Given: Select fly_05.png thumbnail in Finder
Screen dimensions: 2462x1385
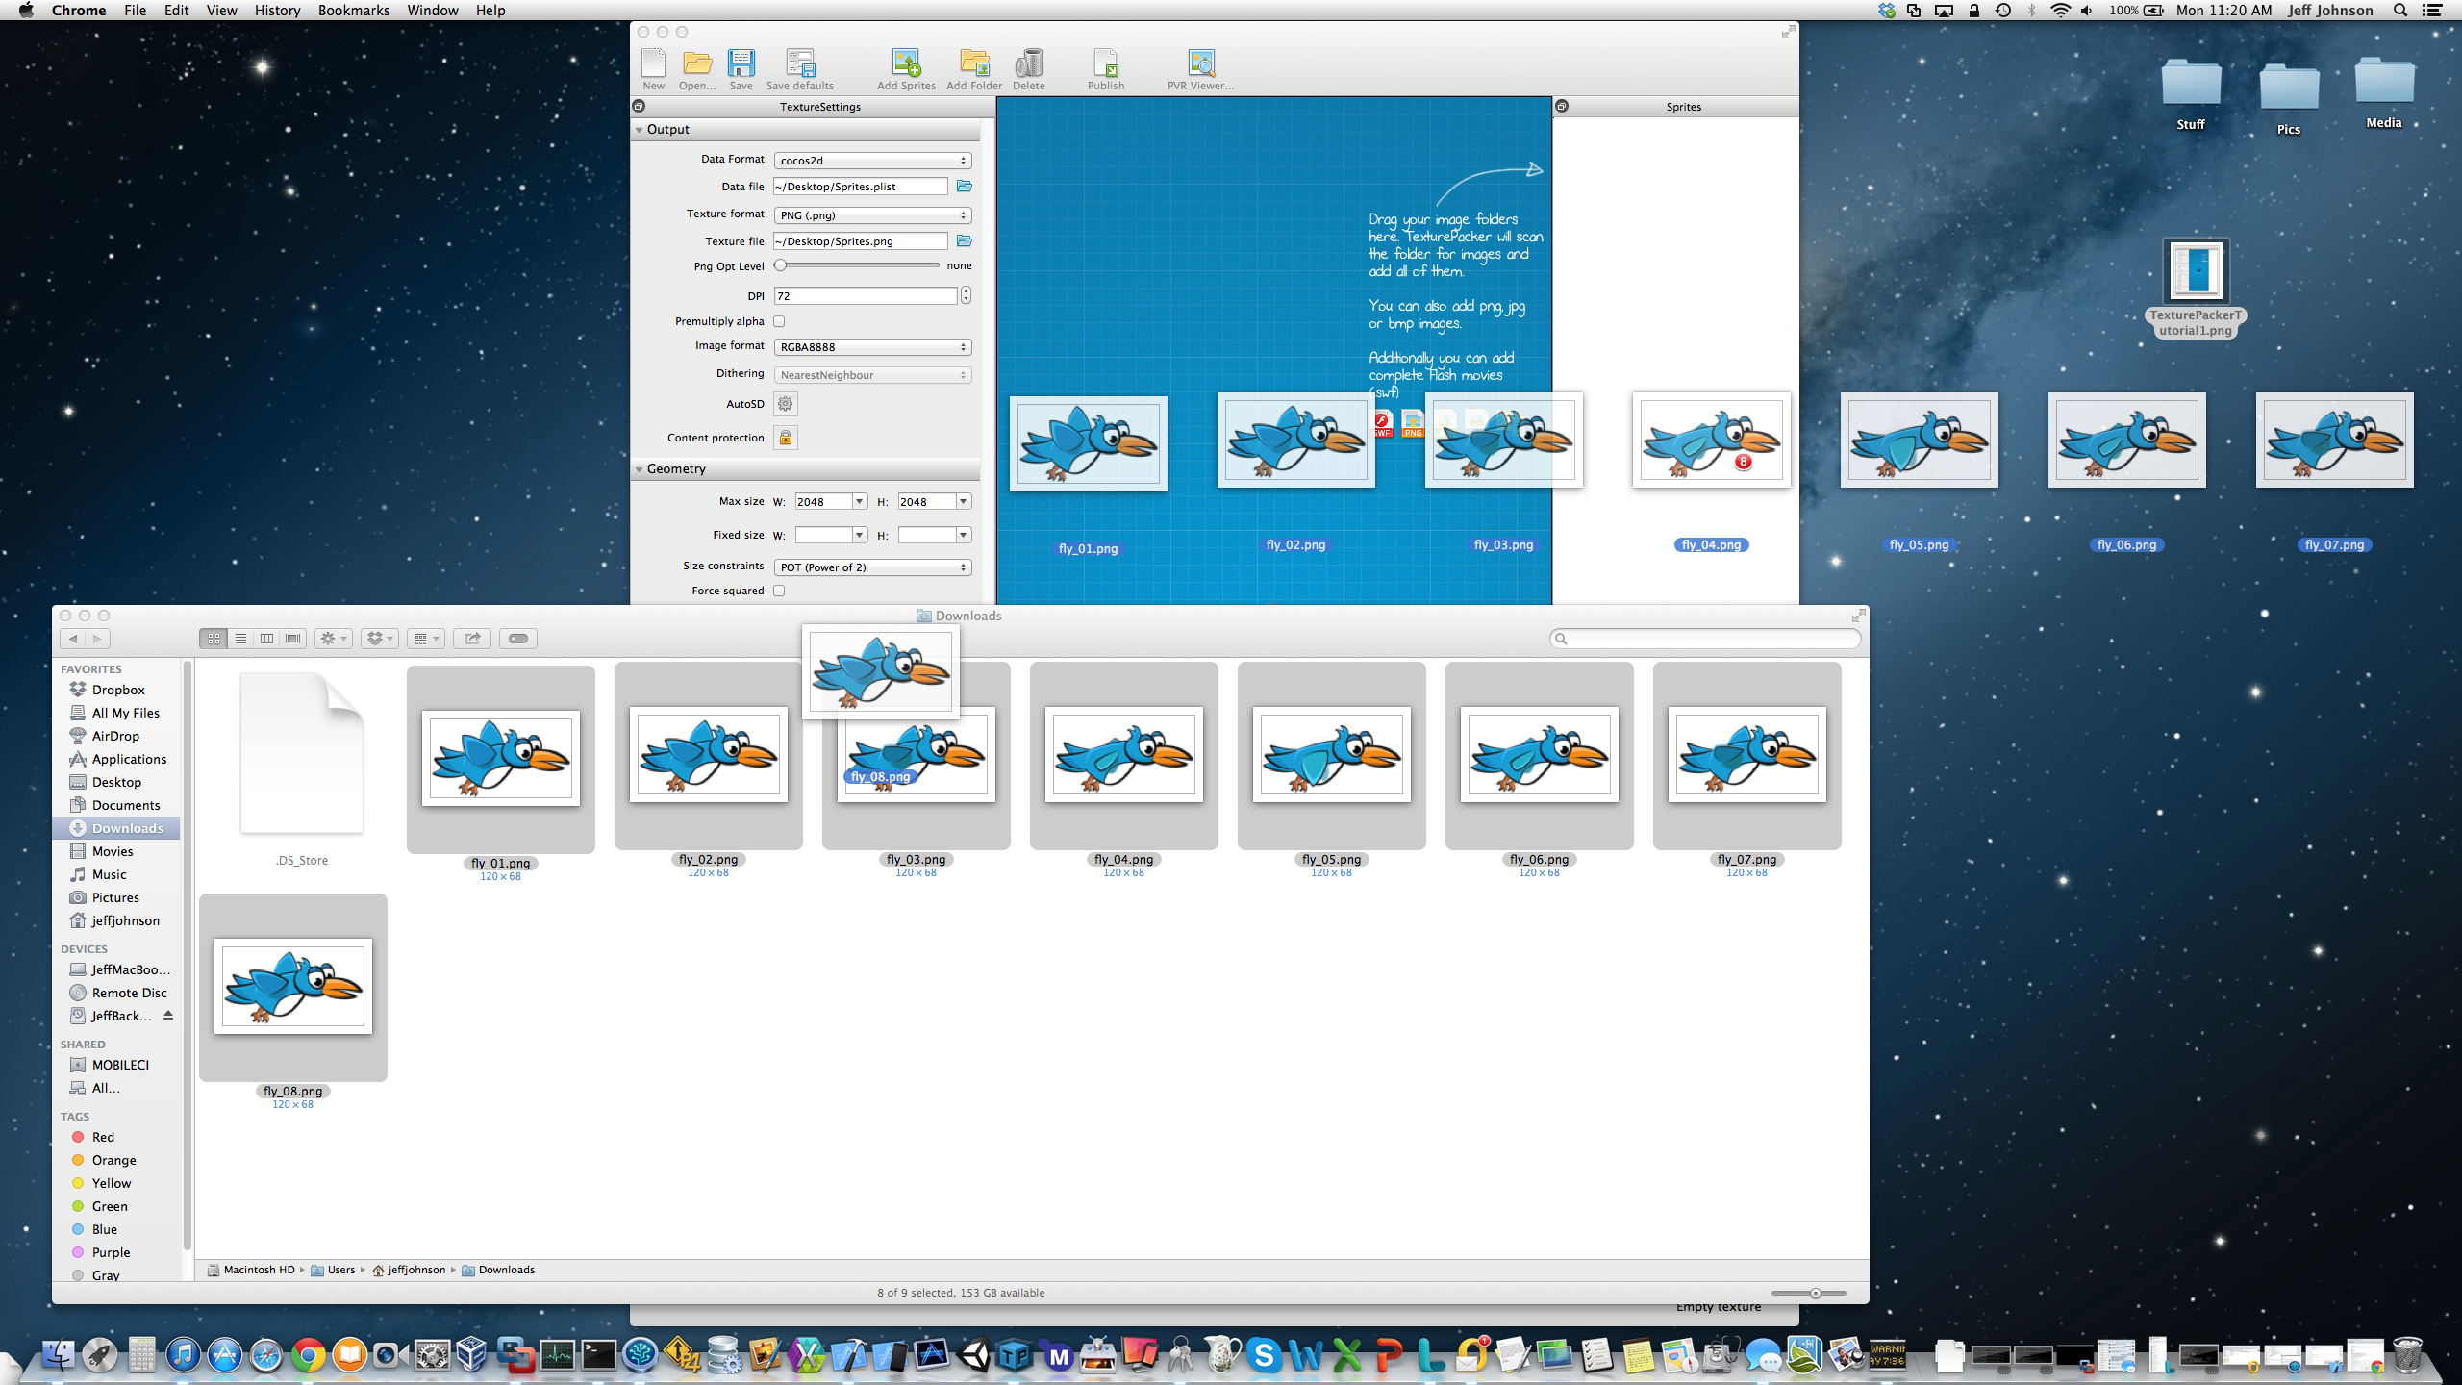Looking at the screenshot, I should click(1331, 755).
